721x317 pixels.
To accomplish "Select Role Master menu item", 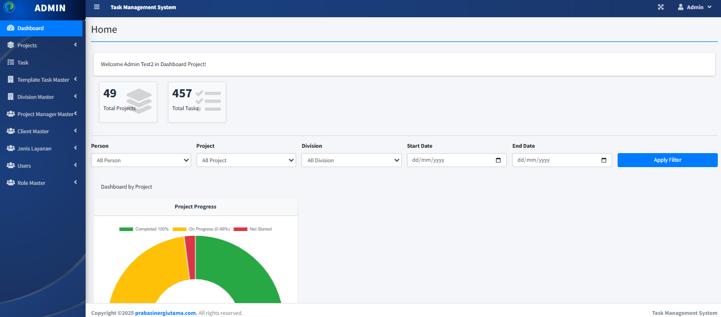I will 41,183.
